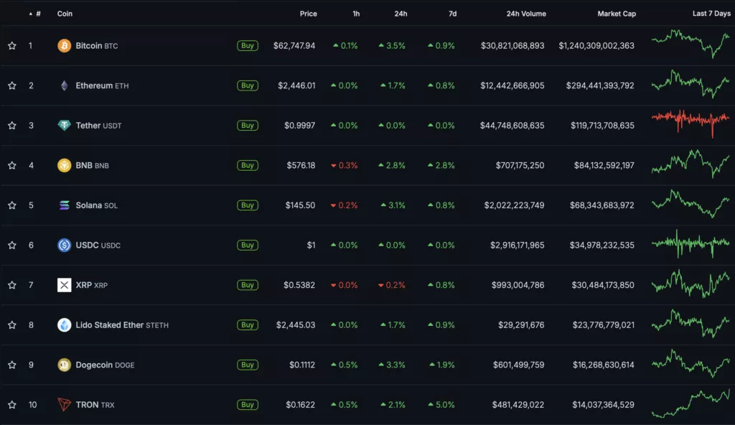Click the Price column header

308,14
